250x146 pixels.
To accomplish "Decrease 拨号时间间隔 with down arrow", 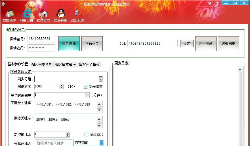I will tap(87, 96).
